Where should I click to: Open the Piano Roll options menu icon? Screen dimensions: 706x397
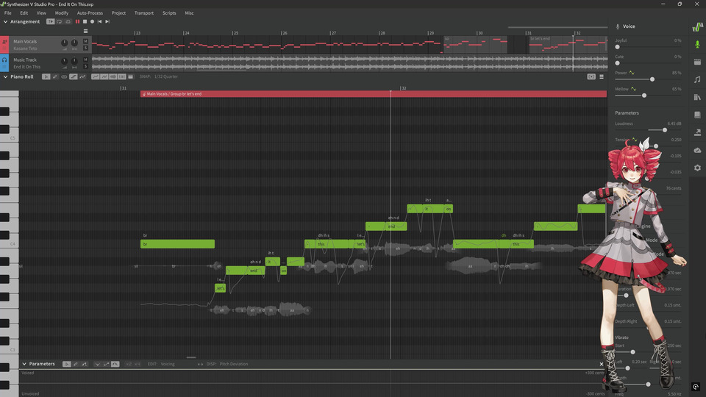pos(602,76)
